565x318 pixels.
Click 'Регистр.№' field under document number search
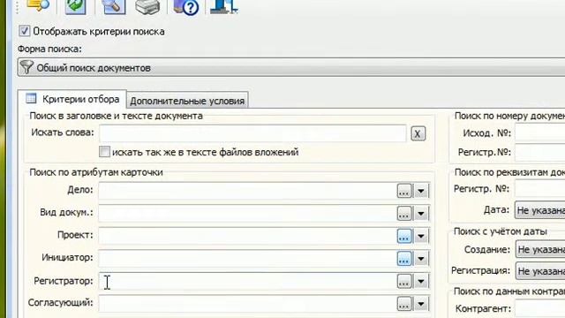tap(539, 152)
